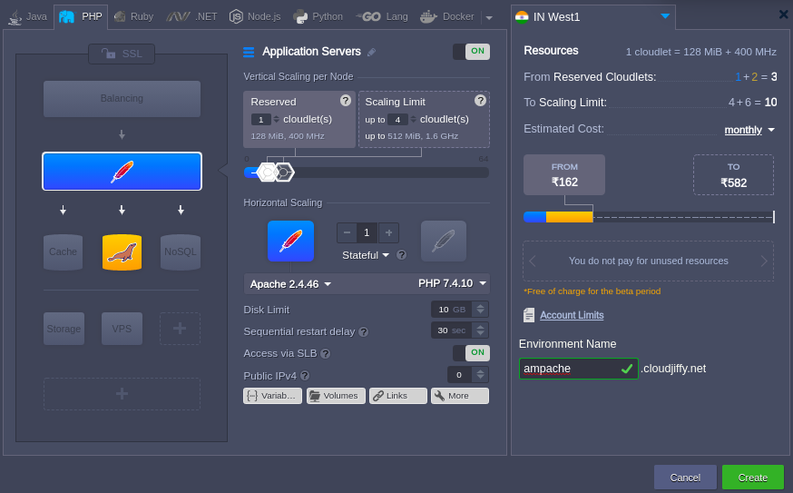Click the reserved cloudlets slider handle
The width and height of the screenshot is (793, 493).
266,173
